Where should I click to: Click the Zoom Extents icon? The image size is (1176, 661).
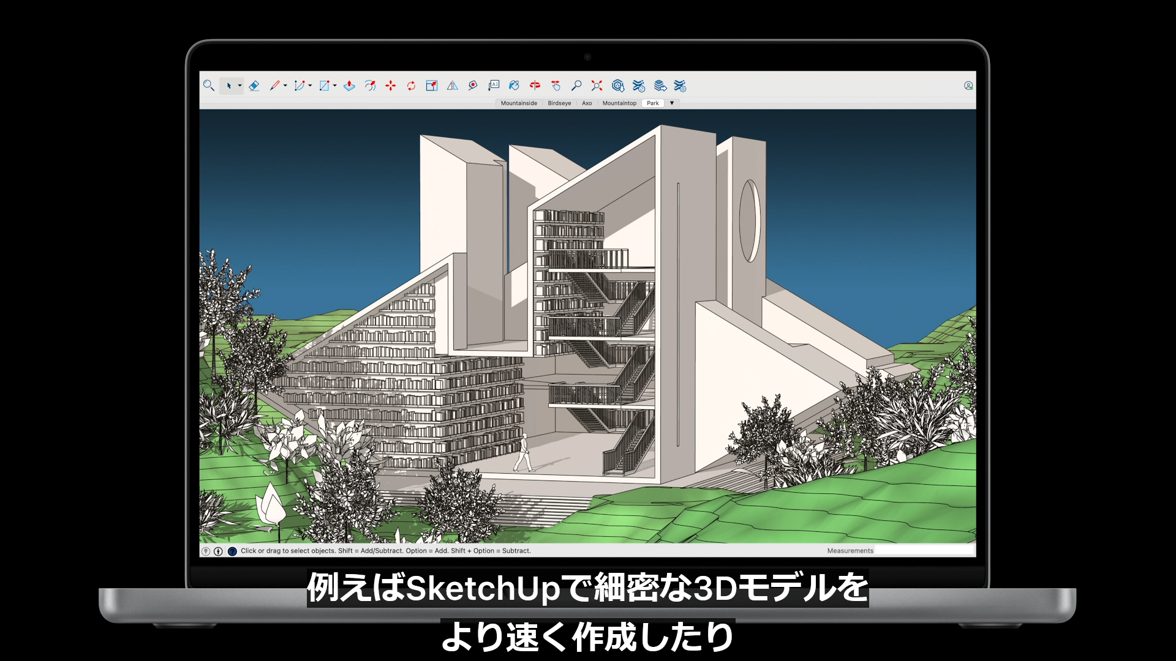(597, 86)
